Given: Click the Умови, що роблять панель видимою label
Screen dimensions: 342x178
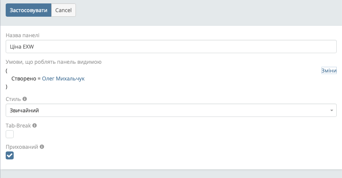Looking at the screenshot, I should tap(54, 62).
